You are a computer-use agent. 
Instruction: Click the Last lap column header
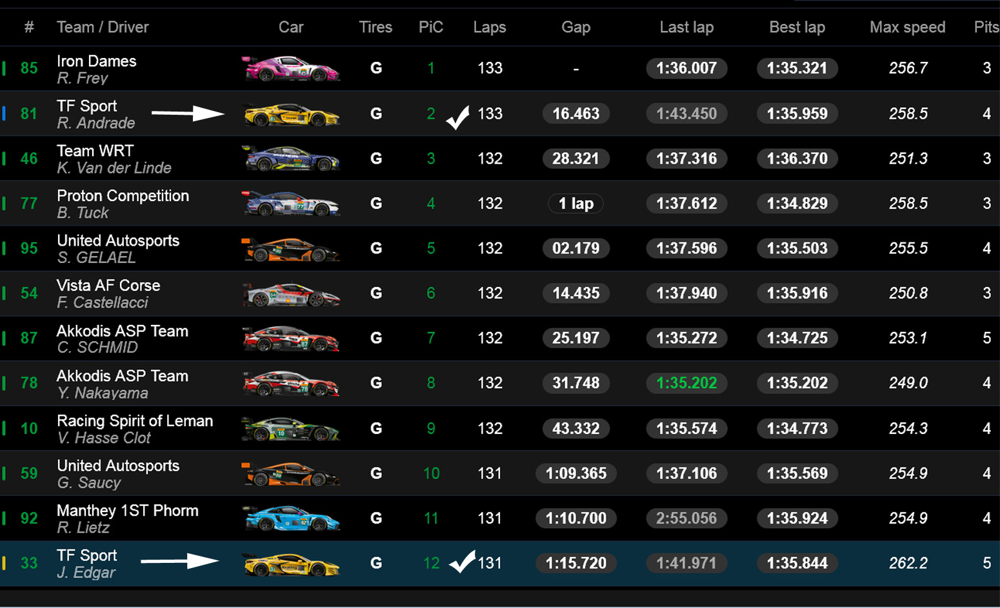pos(686,27)
